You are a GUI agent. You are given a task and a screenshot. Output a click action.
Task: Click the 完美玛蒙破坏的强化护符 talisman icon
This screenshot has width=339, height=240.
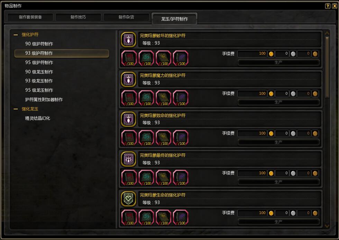128,39
